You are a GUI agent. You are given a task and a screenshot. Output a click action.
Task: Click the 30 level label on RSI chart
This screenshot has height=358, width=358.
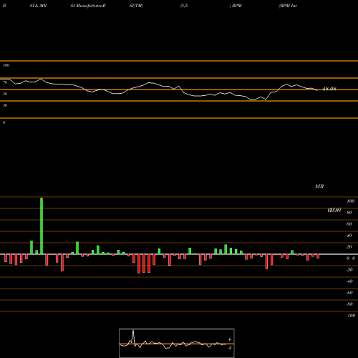pos(5,105)
